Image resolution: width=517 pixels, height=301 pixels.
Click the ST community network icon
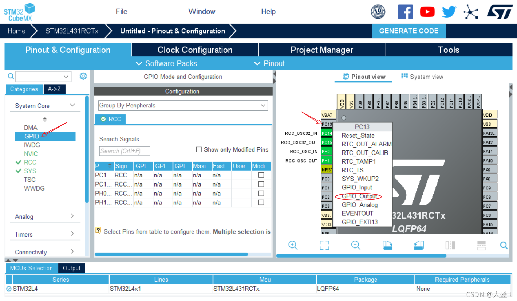tap(471, 12)
